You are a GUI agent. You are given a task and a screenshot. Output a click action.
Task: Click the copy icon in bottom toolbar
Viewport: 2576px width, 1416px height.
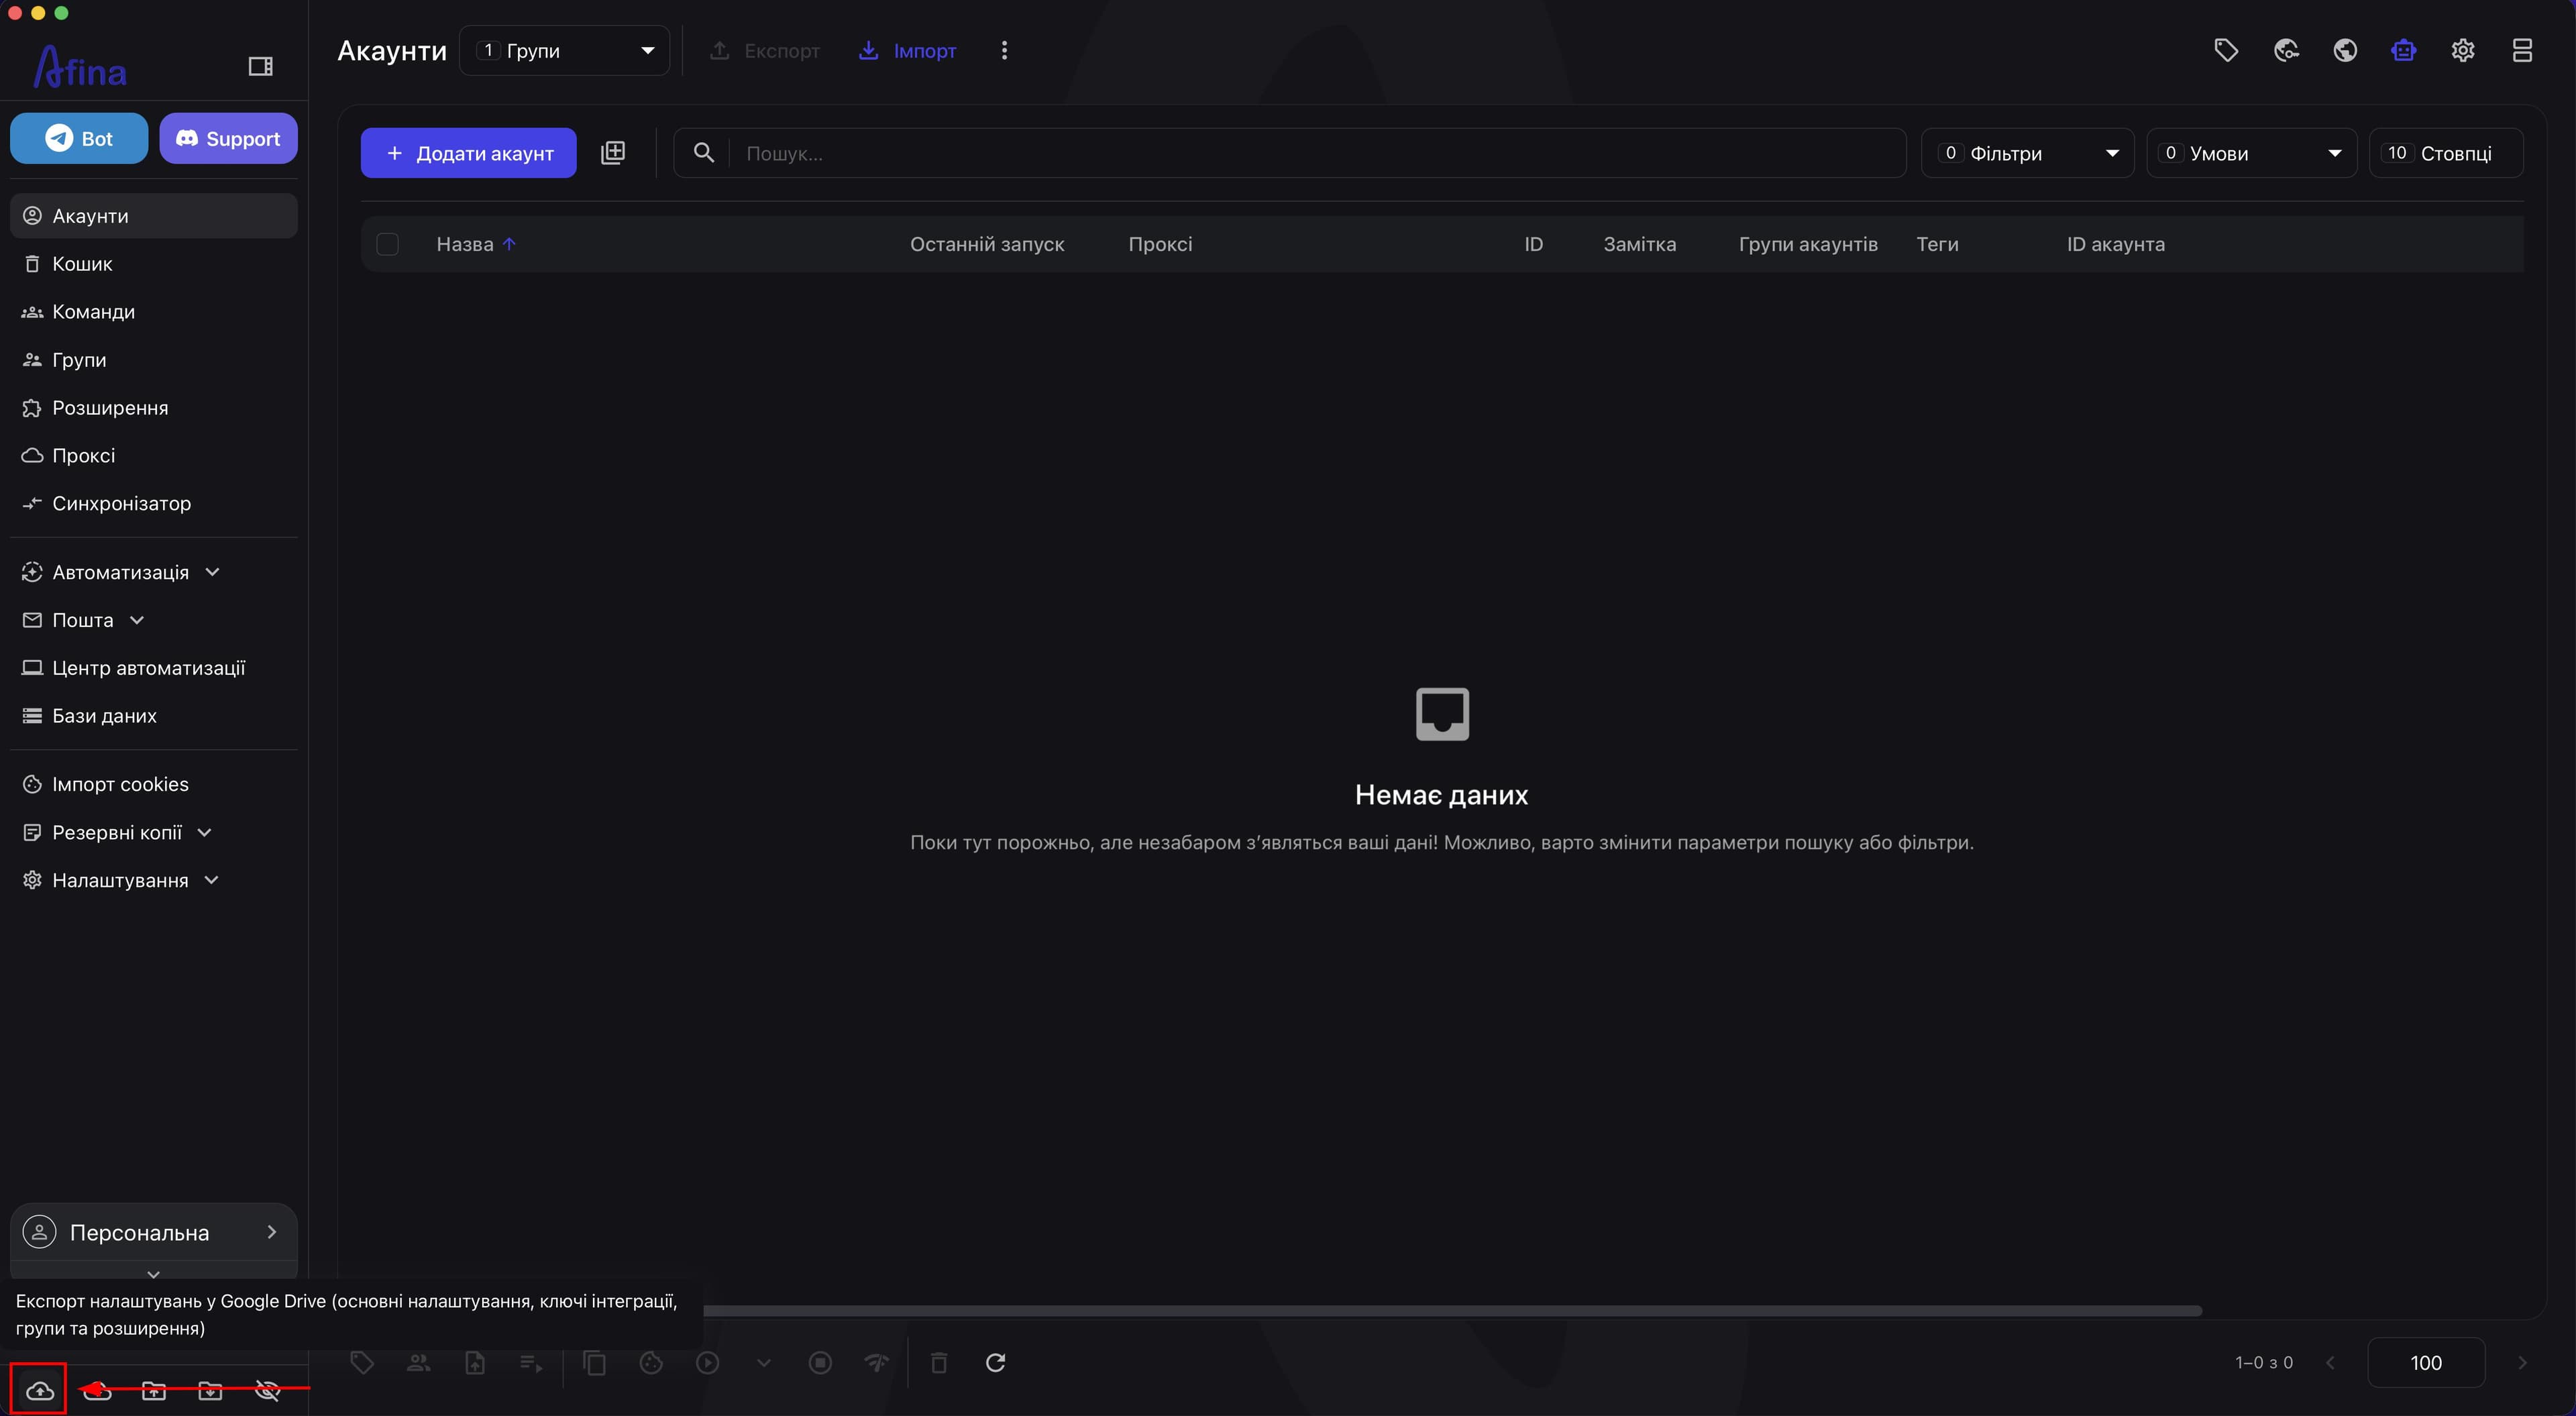click(595, 1362)
